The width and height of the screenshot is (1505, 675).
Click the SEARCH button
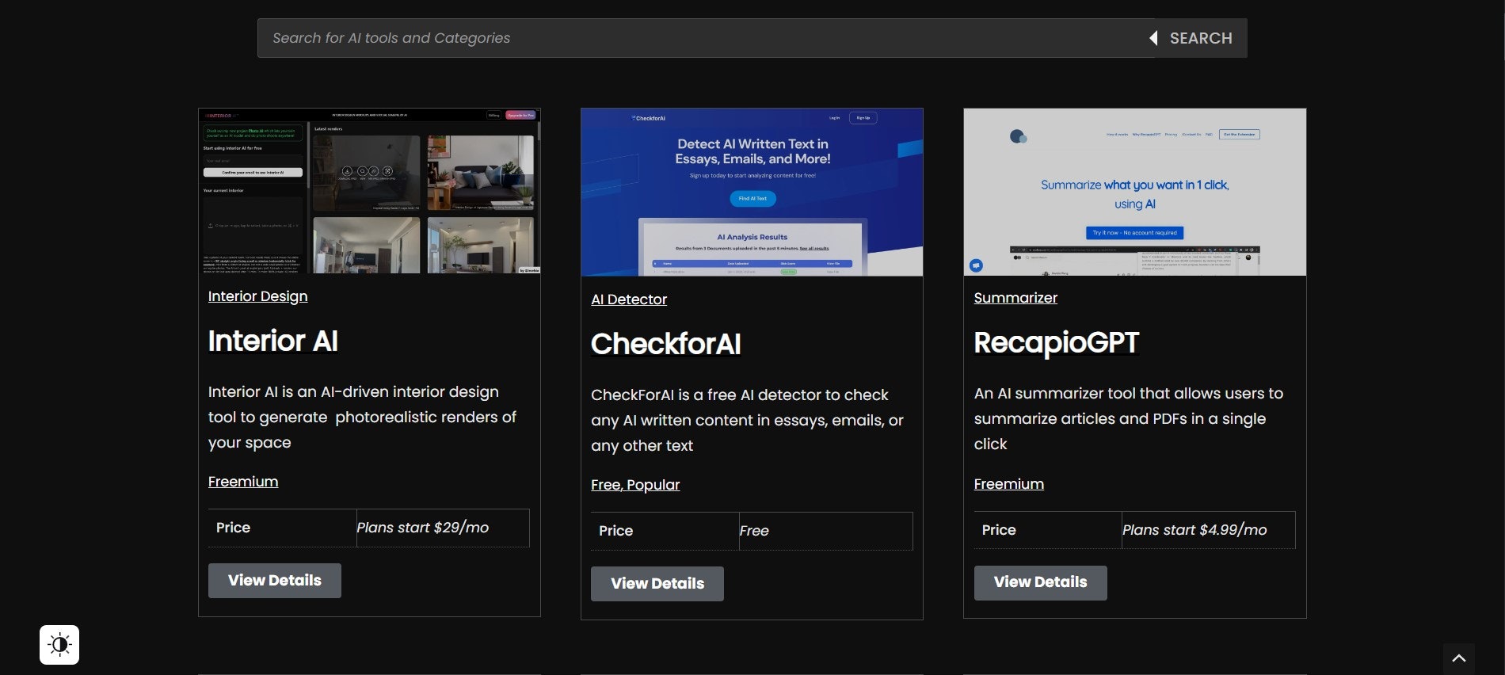(x=1201, y=38)
